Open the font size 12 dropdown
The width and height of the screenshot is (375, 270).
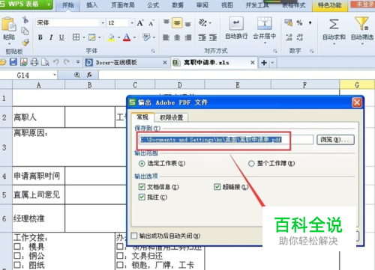pos(132,23)
